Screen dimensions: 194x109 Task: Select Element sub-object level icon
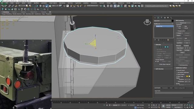[x=168, y=47]
